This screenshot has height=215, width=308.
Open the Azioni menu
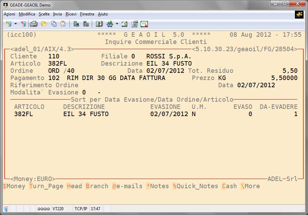point(9,14)
